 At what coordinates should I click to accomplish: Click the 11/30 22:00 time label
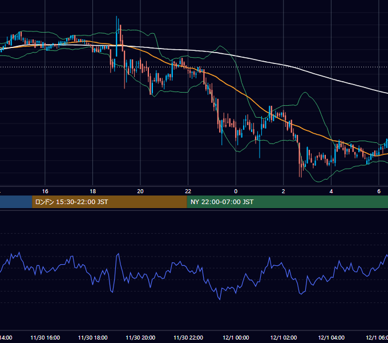[188, 337]
